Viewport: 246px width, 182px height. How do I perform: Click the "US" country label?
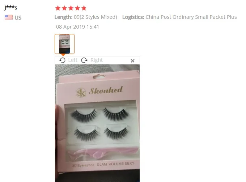tap(18, 18)
